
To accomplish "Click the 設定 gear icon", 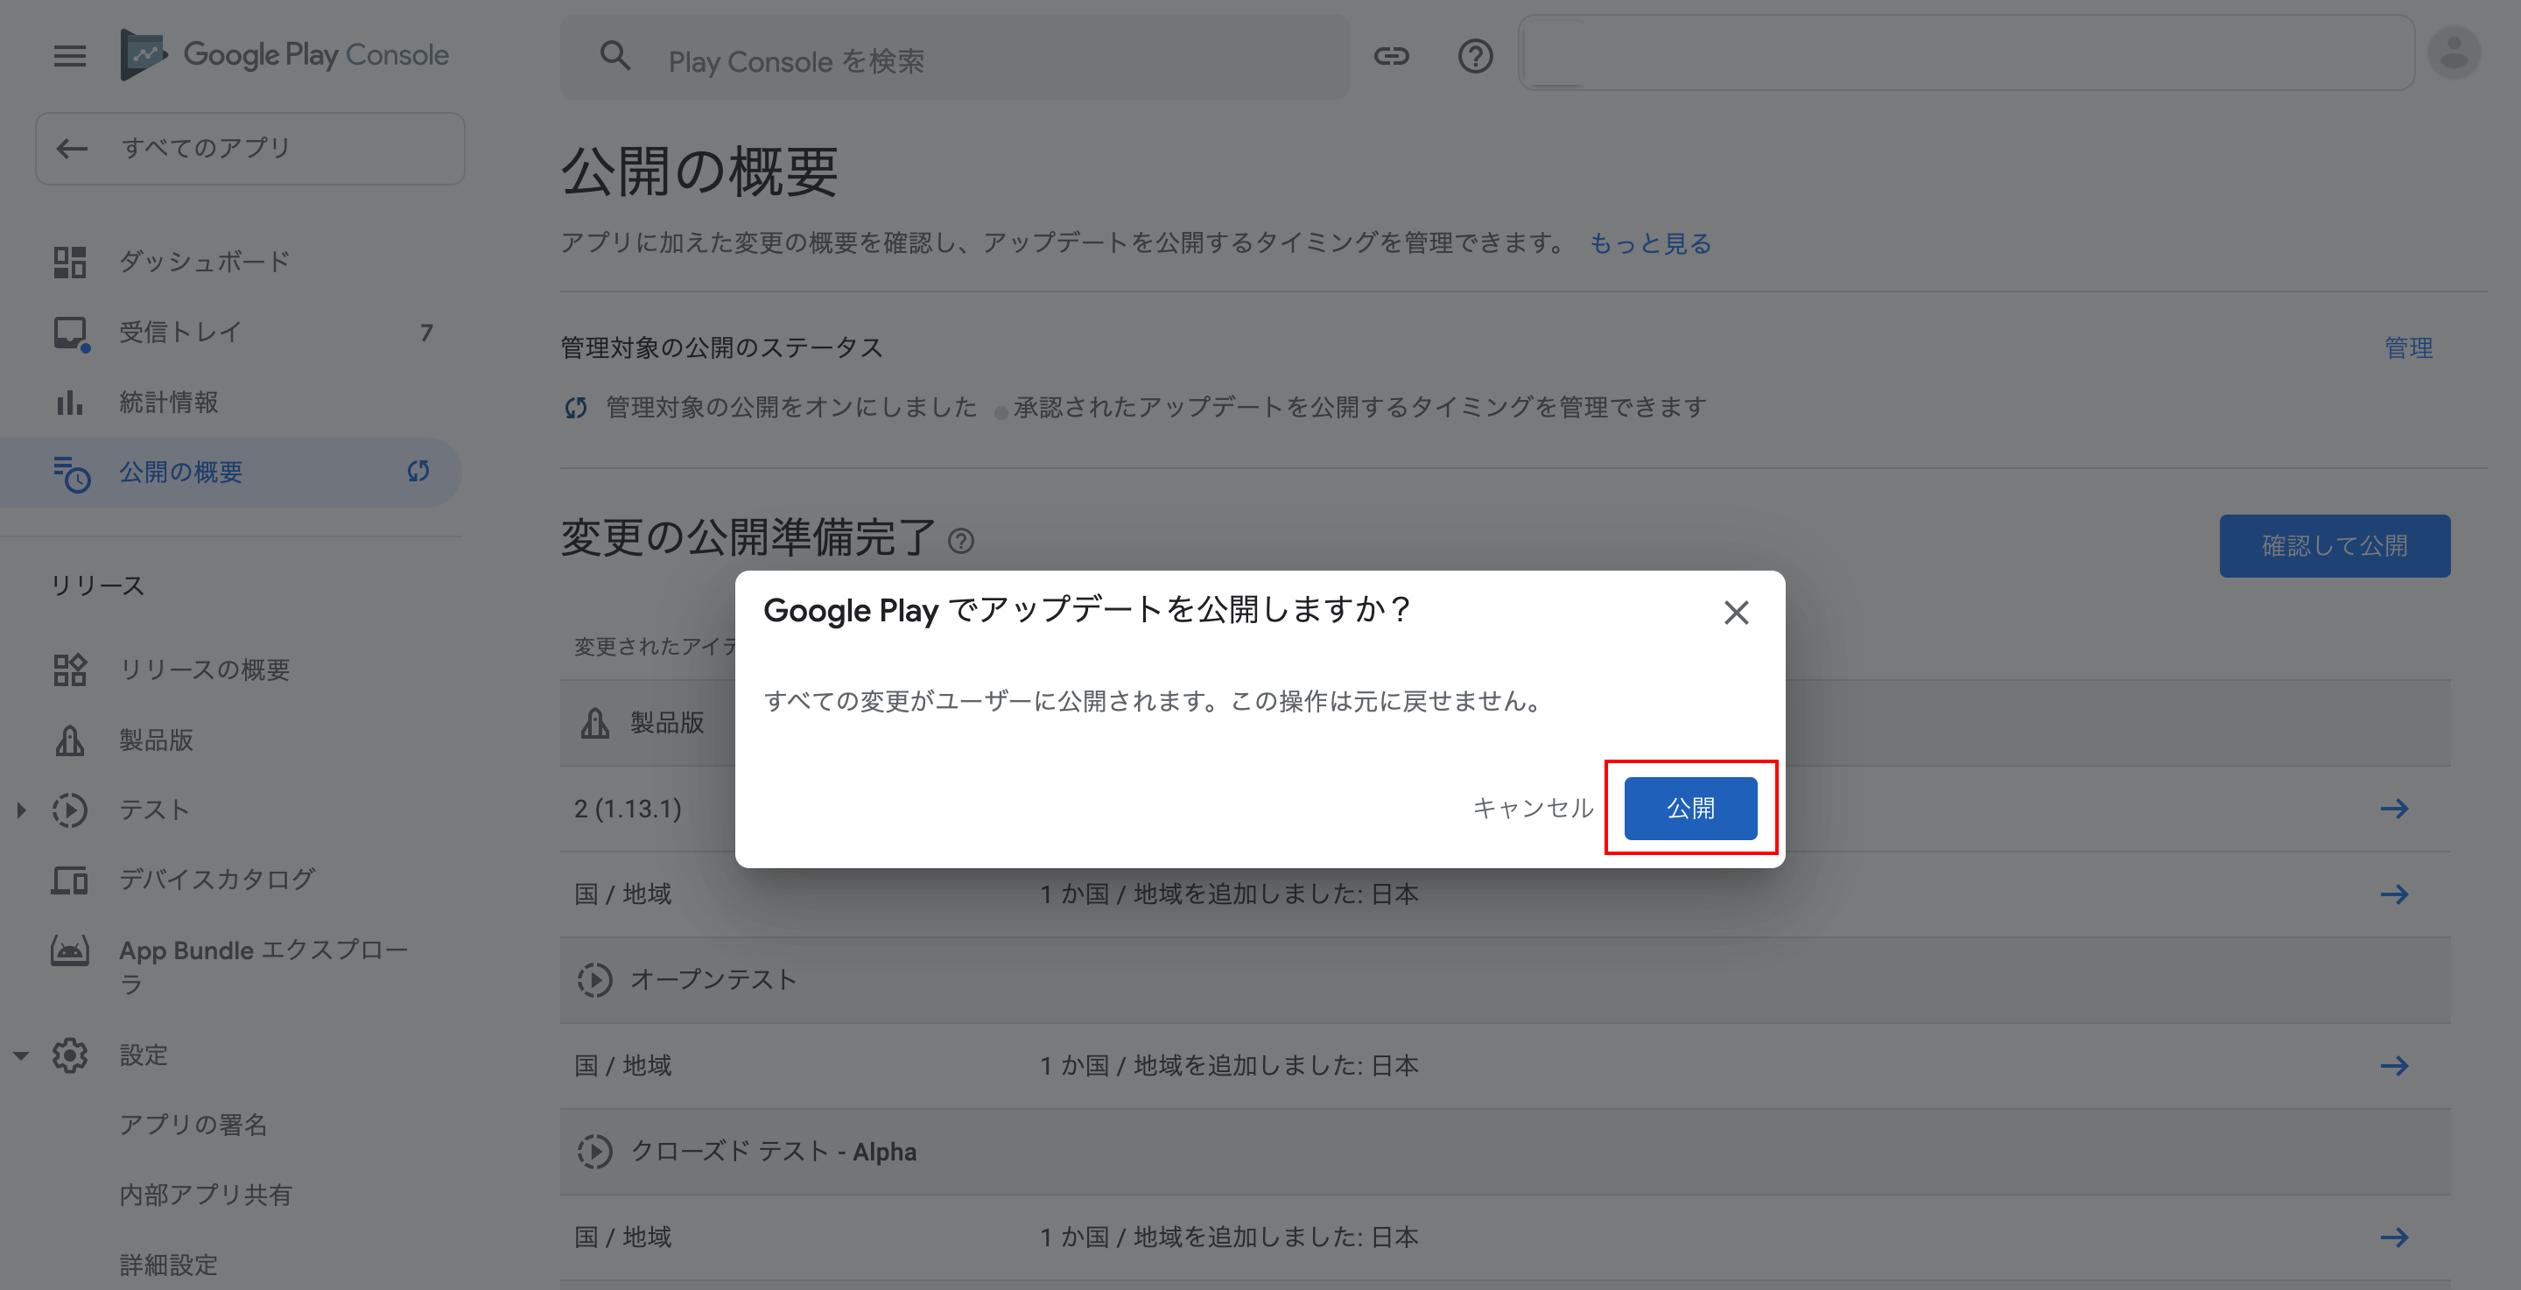I will coord(69,1056).
